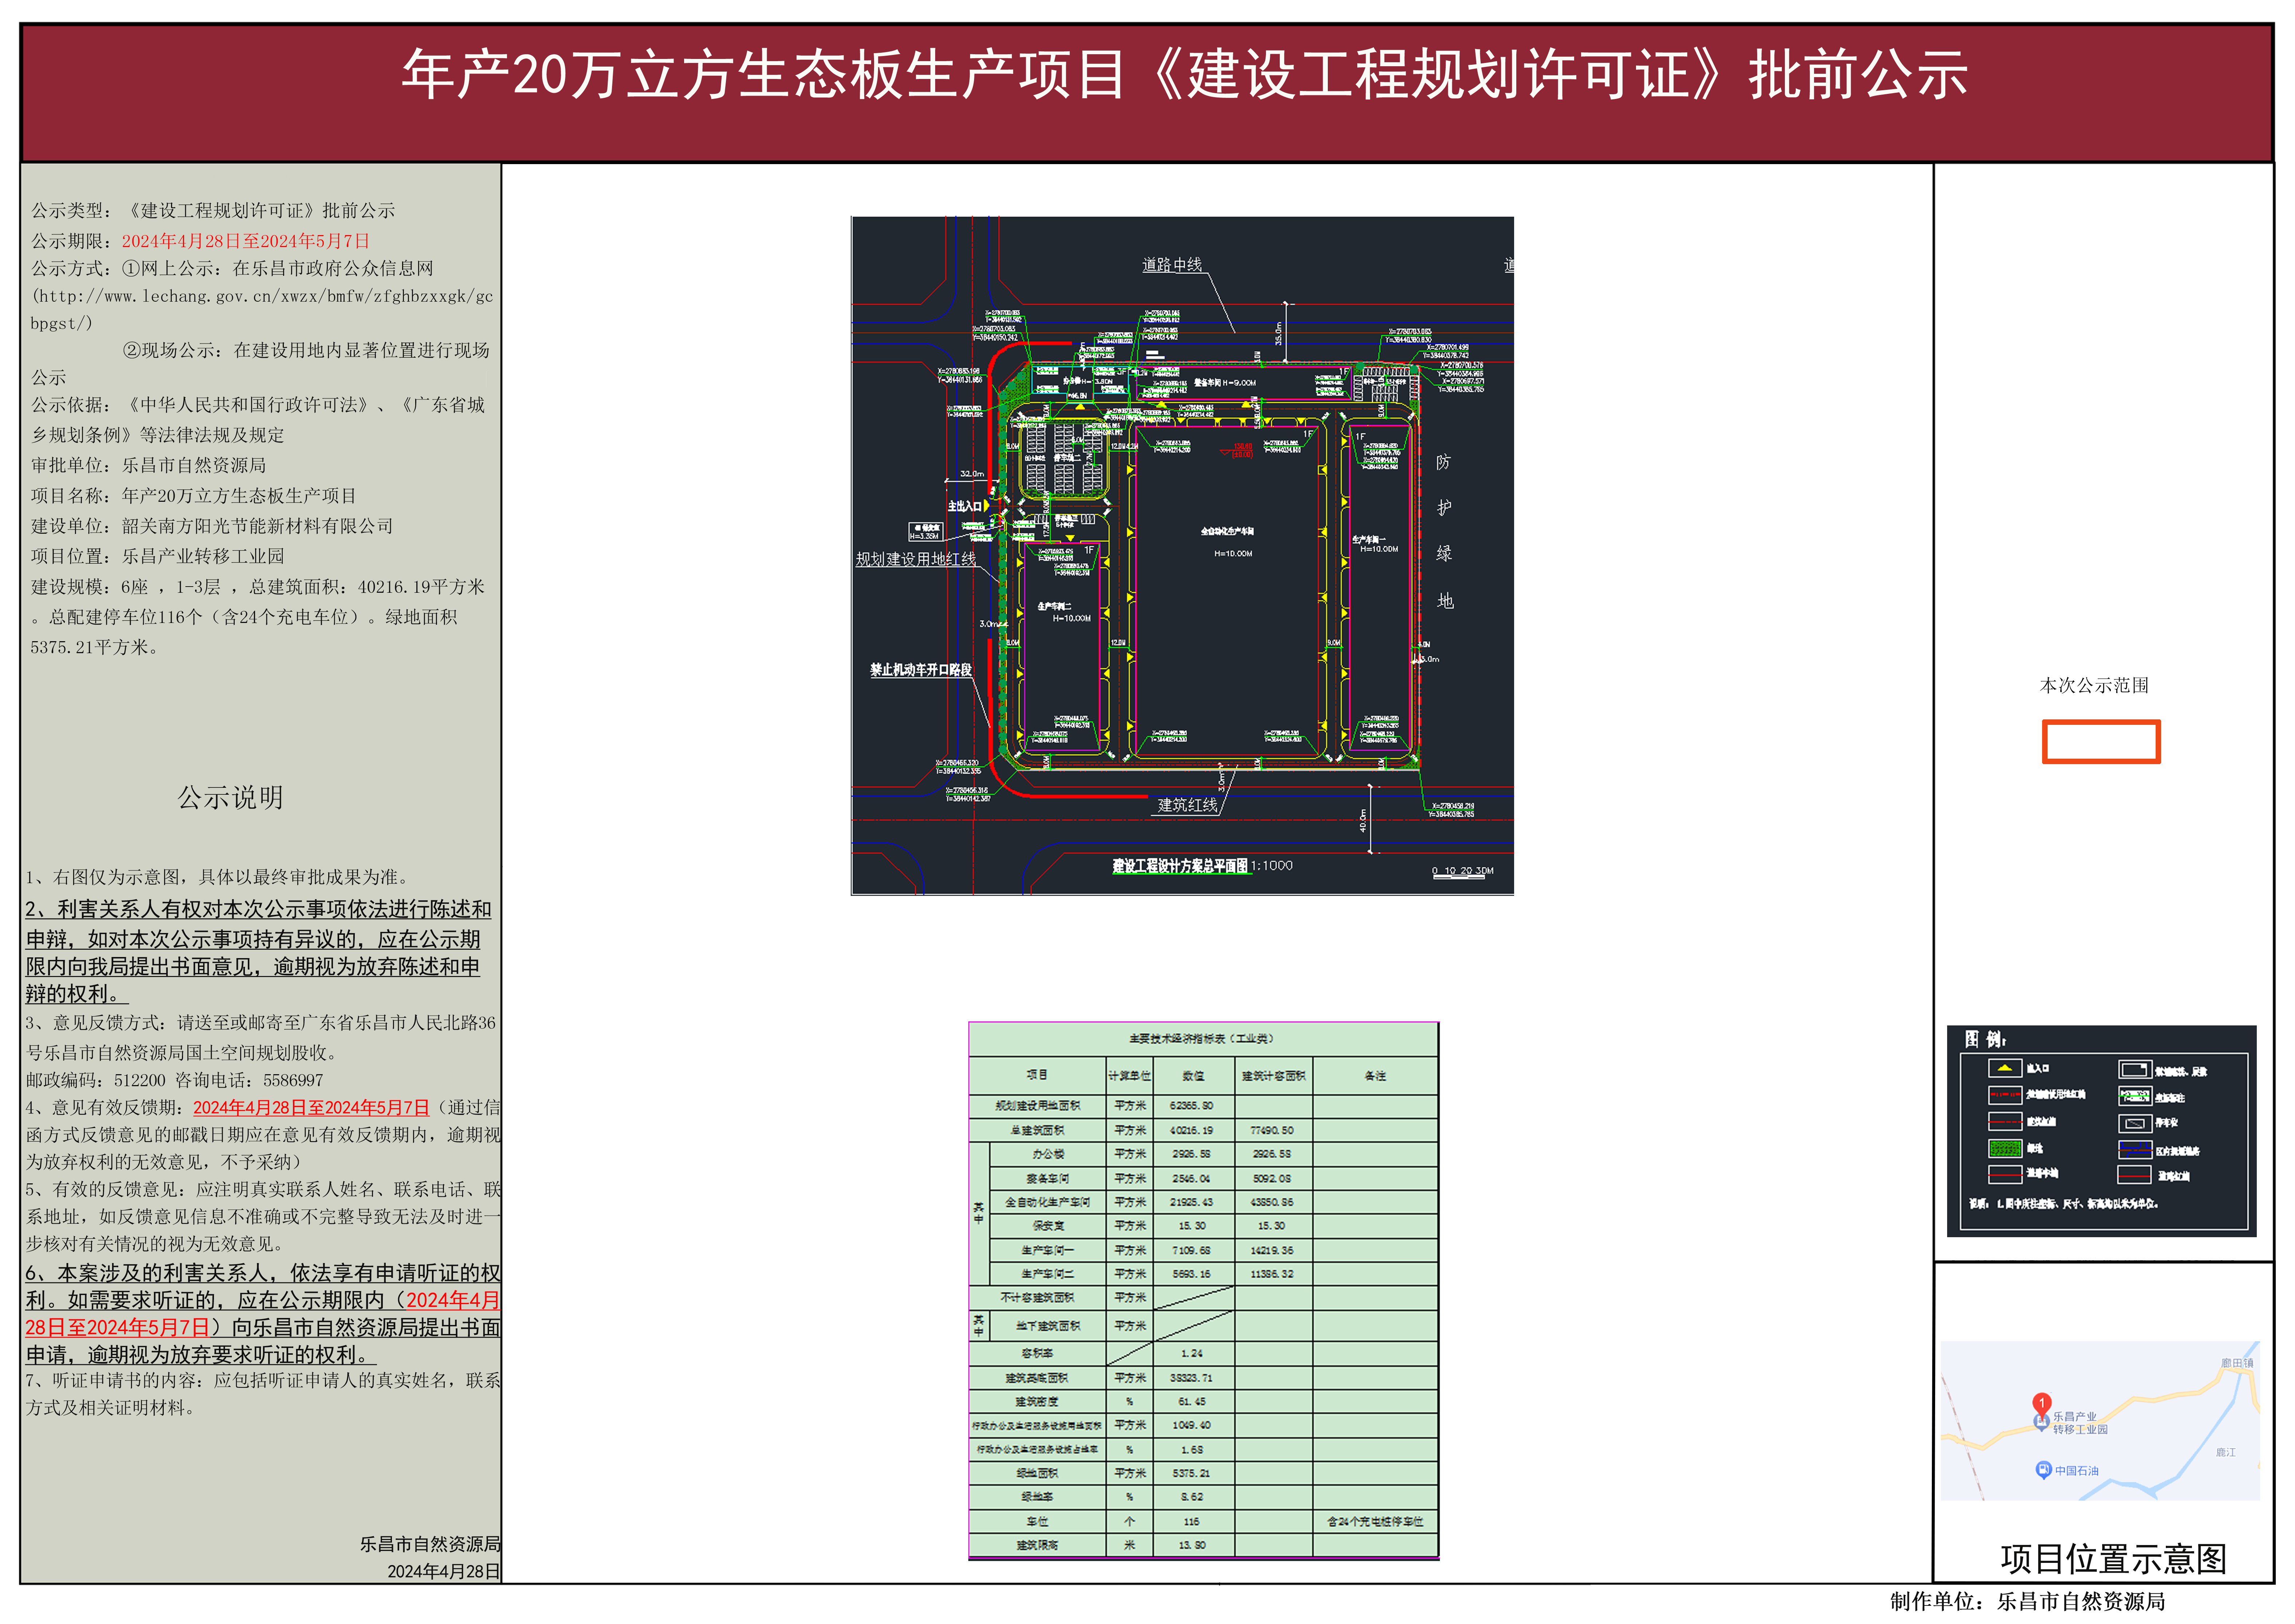Click the 含24个充电桩停车位 remark cell
2295x1624 pixels.
pyautogui.click(x=1375, y=1521)
